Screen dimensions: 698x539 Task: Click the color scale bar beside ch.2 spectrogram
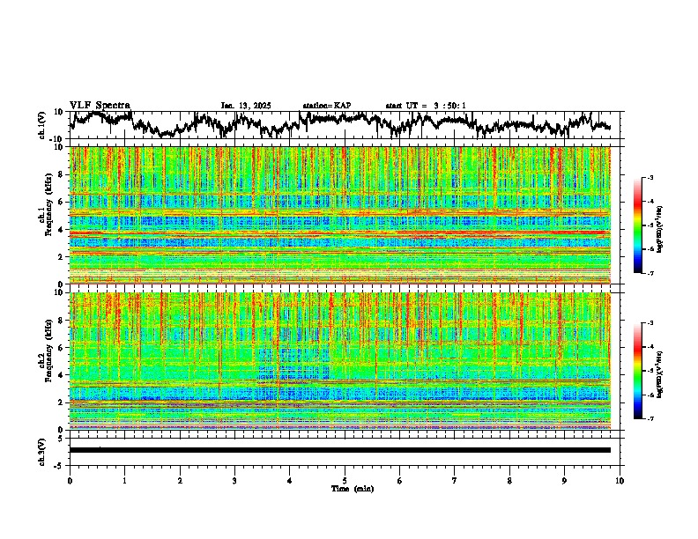637,371
